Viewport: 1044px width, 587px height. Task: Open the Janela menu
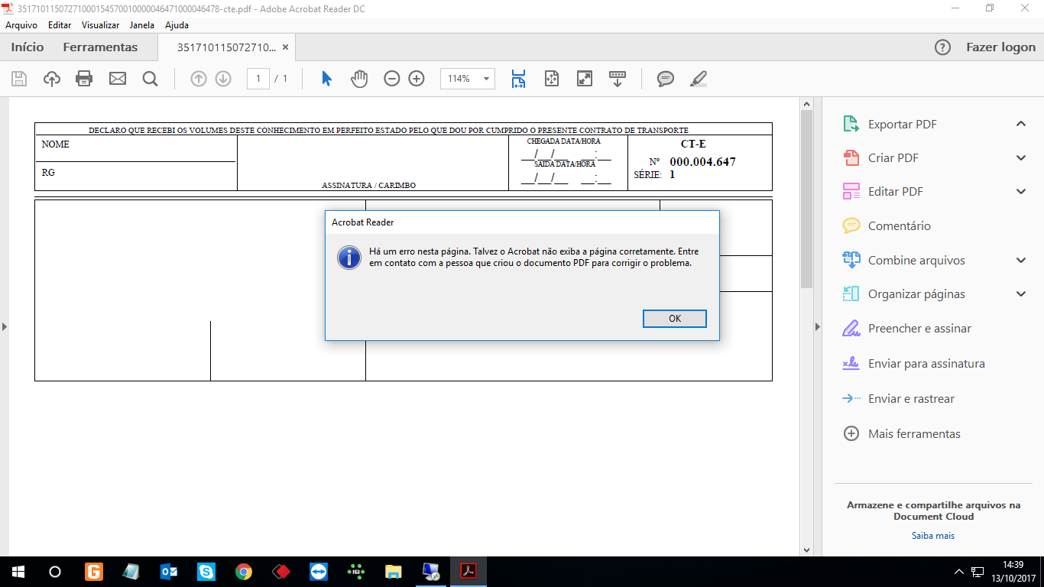(142, 25)
